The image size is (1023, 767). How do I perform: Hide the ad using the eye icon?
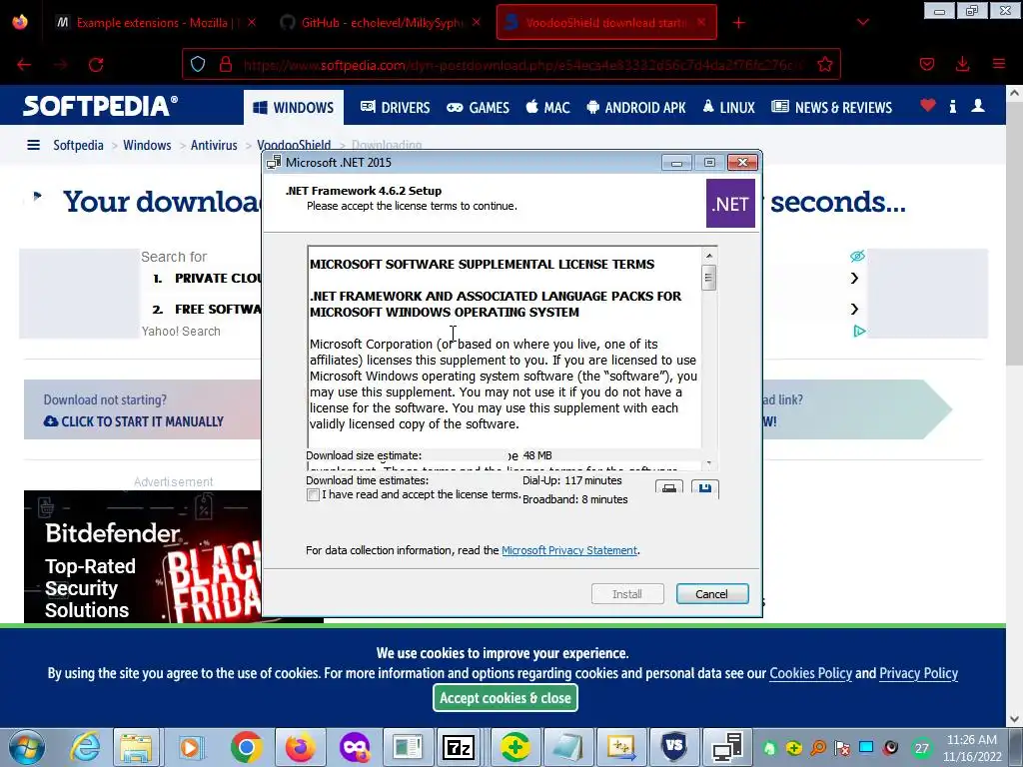857,256
